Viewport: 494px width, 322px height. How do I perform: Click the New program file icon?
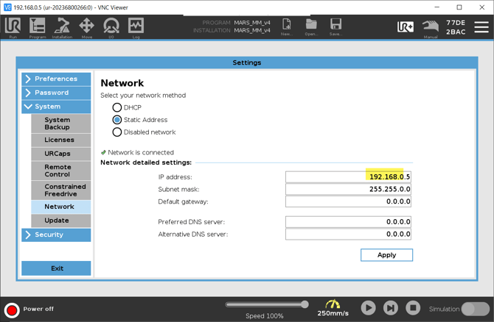pyautogui.click(x=287, y=26)
